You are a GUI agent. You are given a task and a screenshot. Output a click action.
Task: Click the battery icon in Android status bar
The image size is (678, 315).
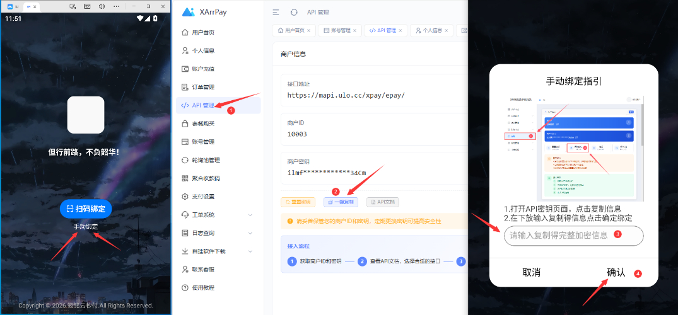pyautogui.click(x=156, y=18)
